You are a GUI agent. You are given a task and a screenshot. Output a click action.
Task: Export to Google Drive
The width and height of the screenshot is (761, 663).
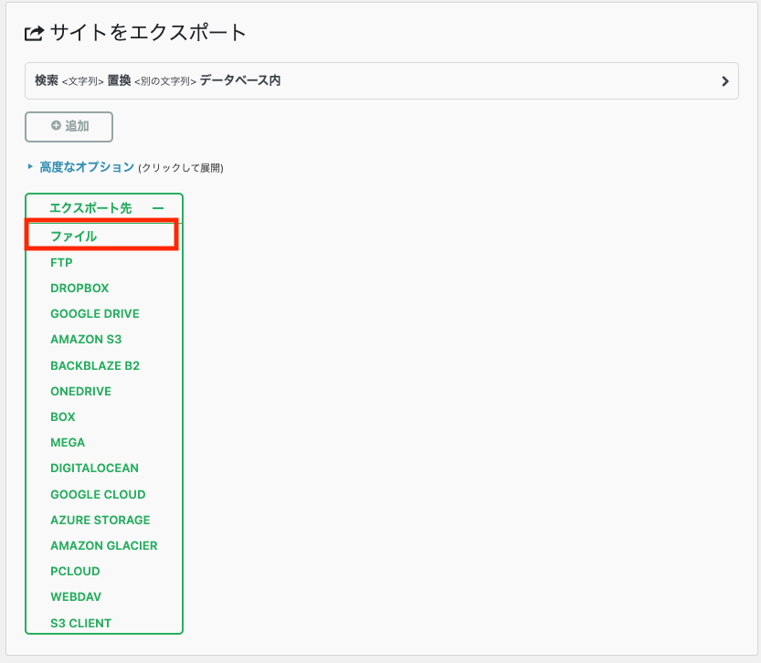click(95, 313)
